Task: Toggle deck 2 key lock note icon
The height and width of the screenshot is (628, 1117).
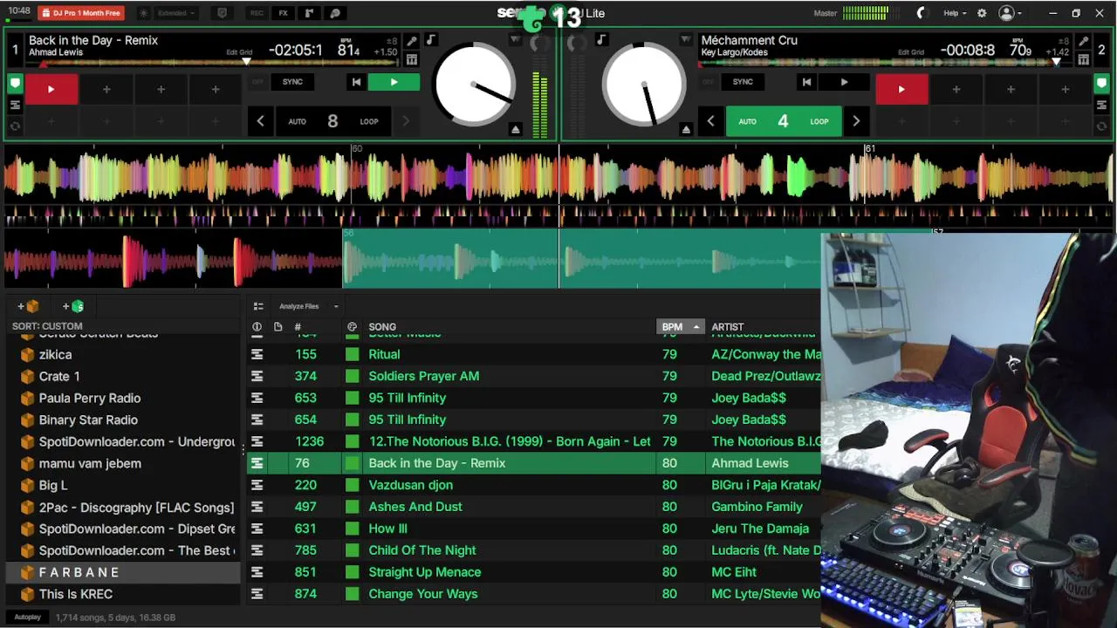Action: point(601,40)
